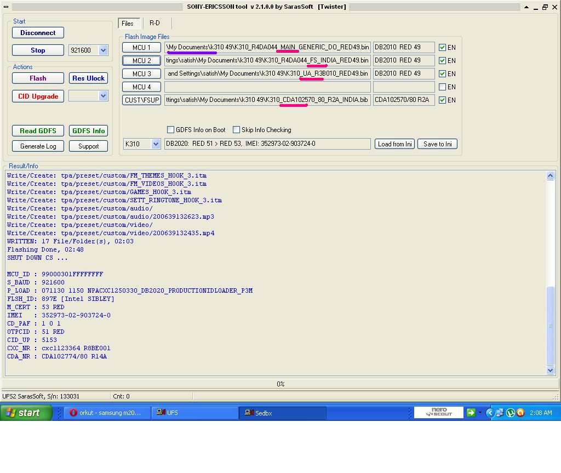Start flashing with the Flash button
561x473 pixels.
(37, 78)
